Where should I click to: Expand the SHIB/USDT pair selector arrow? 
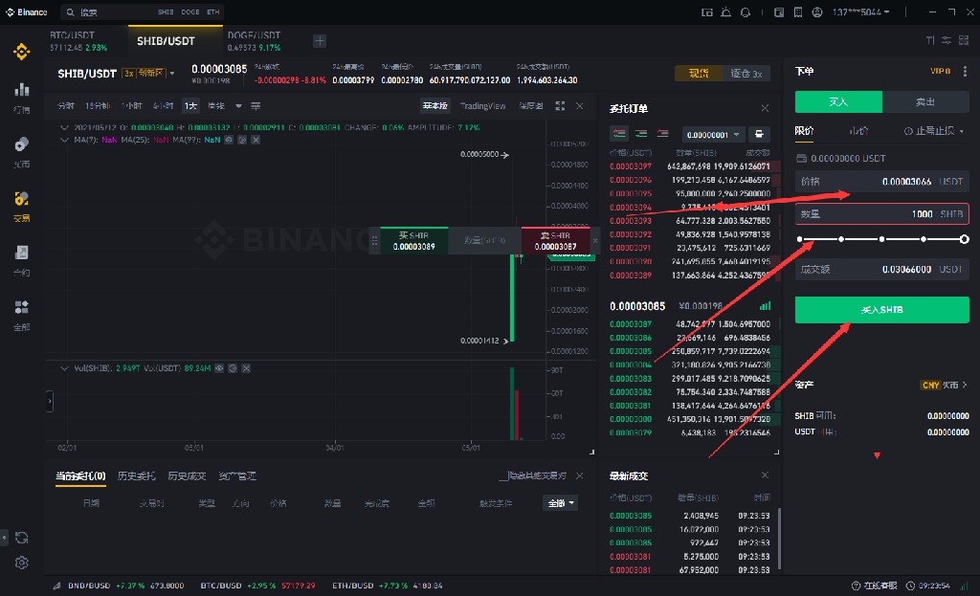pos(172,74)
